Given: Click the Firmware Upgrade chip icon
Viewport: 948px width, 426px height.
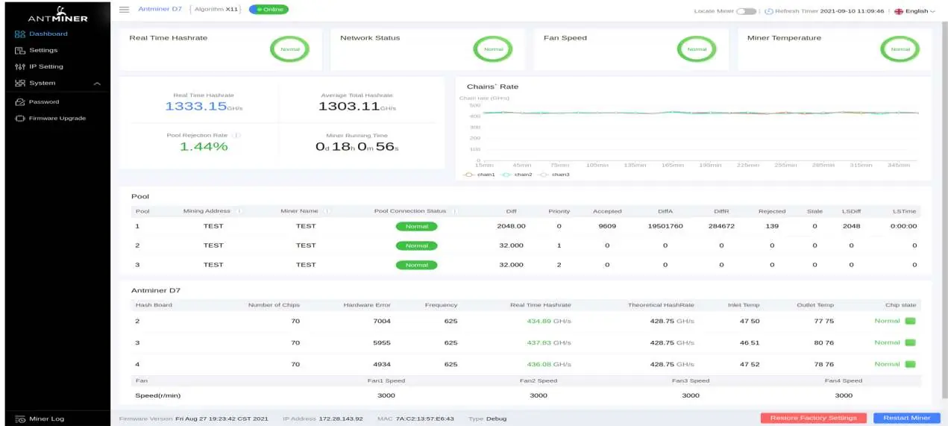Looking at the screenshot, I should click(x=20, y=118).
